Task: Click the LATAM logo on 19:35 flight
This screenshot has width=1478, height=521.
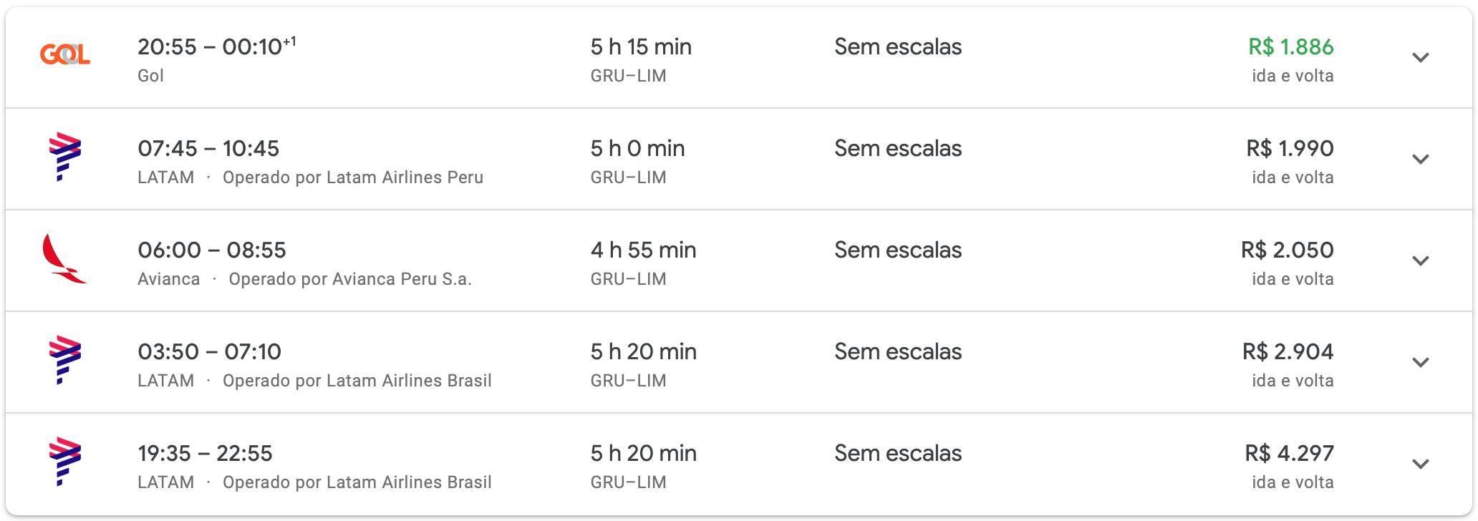Action: [x=65, y=462]
